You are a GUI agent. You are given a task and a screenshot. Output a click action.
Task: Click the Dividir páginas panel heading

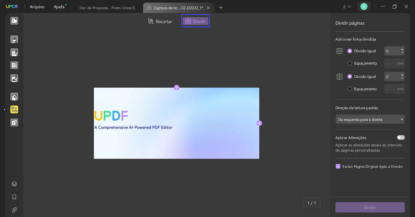(350, 23)
